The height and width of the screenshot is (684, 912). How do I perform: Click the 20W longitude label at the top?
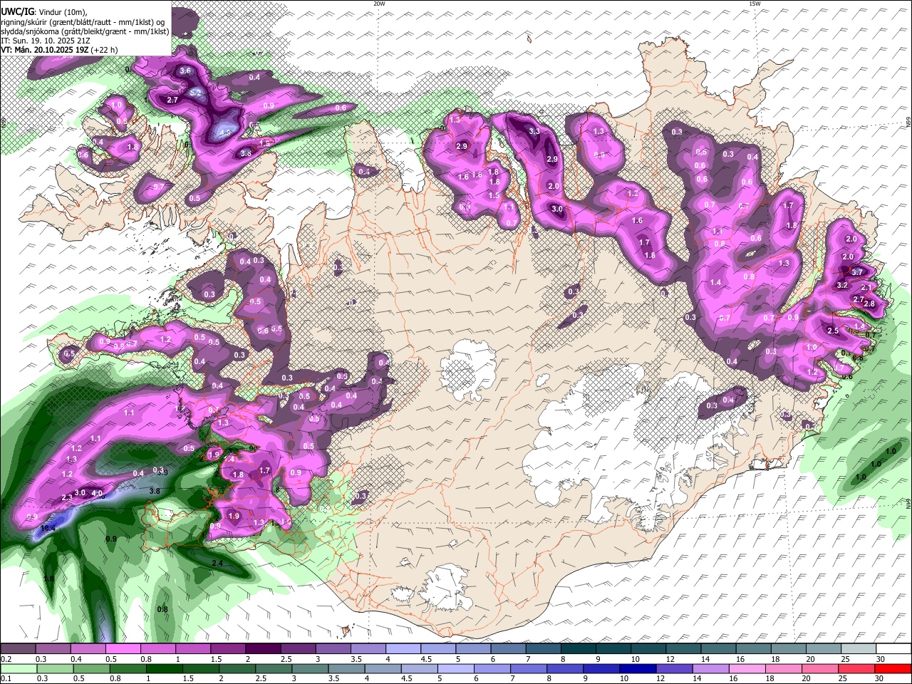379,4
